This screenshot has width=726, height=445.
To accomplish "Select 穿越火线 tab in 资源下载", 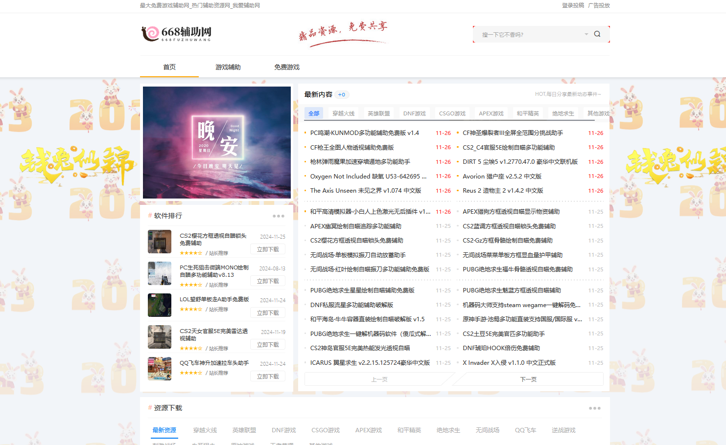I will pyautogui.click(x=205, y=430).
